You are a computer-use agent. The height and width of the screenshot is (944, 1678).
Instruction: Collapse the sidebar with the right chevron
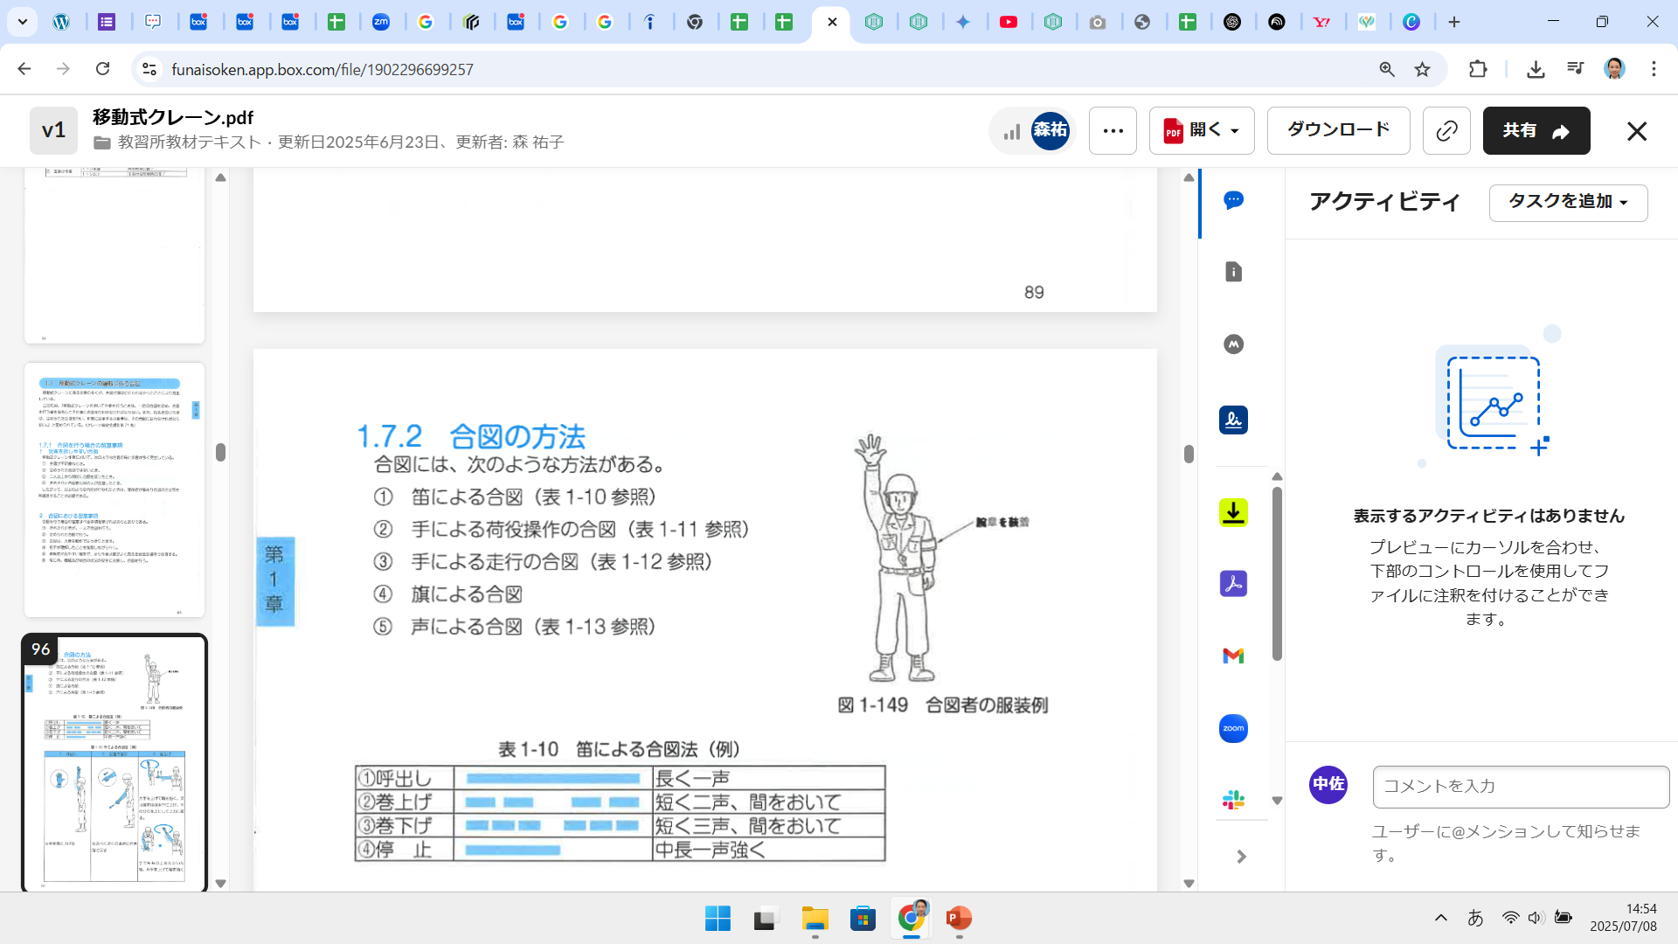(x=1241, y=857)
